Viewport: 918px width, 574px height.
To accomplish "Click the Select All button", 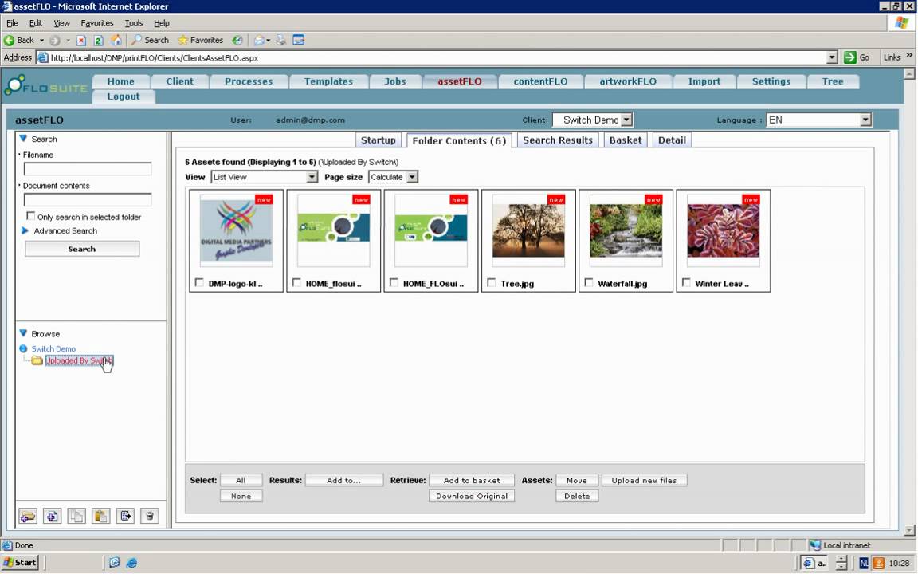I will point(241,480).
